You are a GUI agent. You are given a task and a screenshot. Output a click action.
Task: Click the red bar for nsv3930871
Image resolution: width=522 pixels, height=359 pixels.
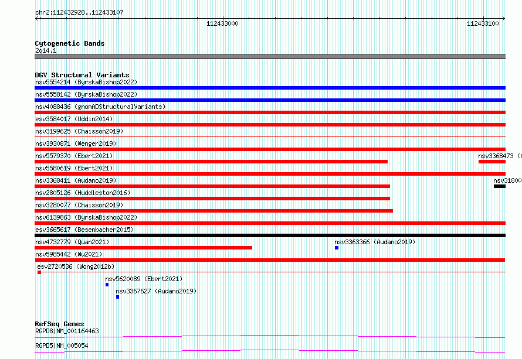click(270, 149)
